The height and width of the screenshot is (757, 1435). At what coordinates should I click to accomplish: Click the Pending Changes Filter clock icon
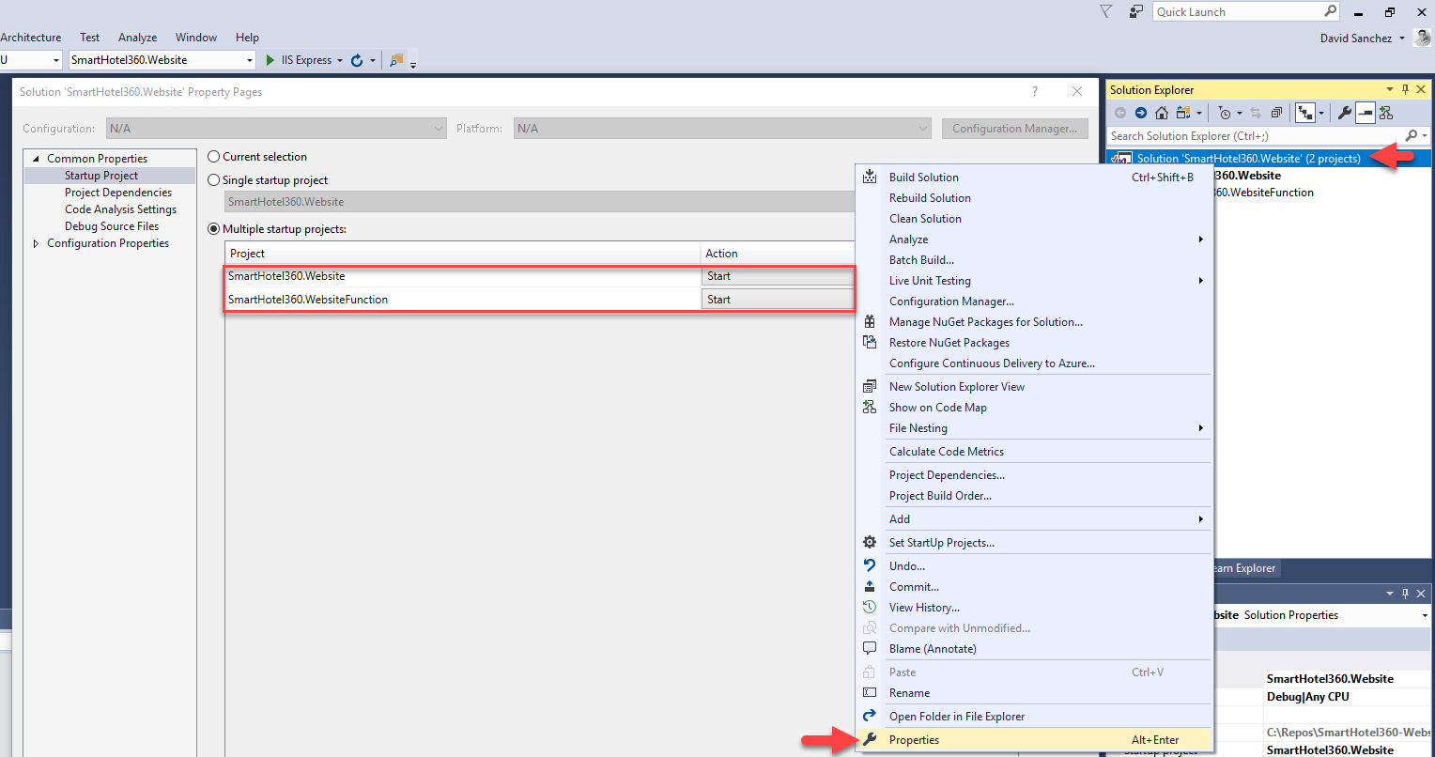pos(1225,113)
